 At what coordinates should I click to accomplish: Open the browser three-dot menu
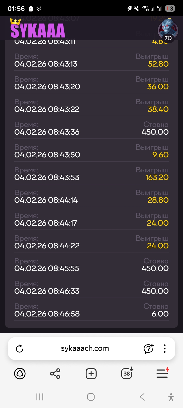click(x=165, y=349)
